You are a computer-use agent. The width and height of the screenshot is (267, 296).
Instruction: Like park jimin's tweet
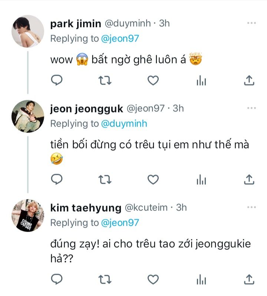153,80
